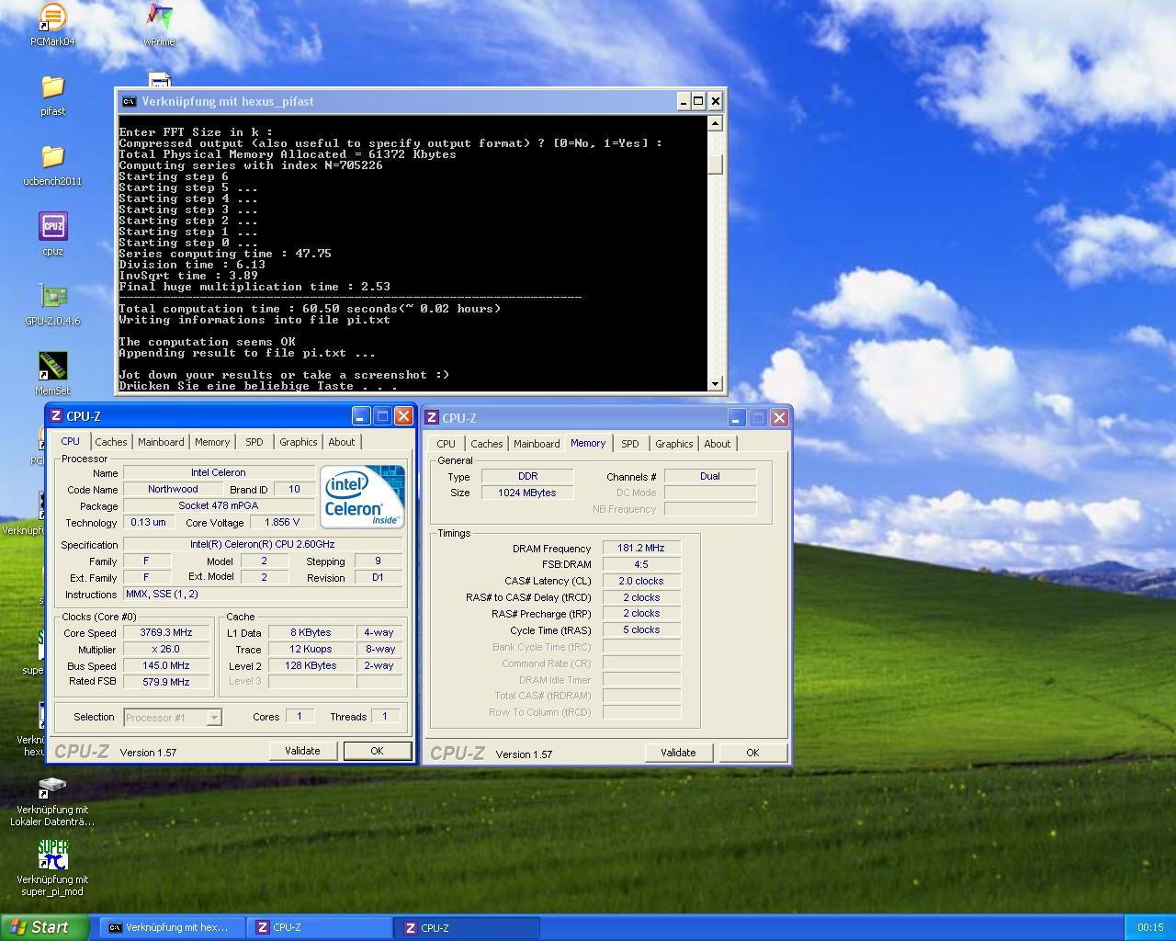Open the ucbench2011 folder icon
Image resolution: width=1176 pixels, height=941 pixels.
point(52,164)
